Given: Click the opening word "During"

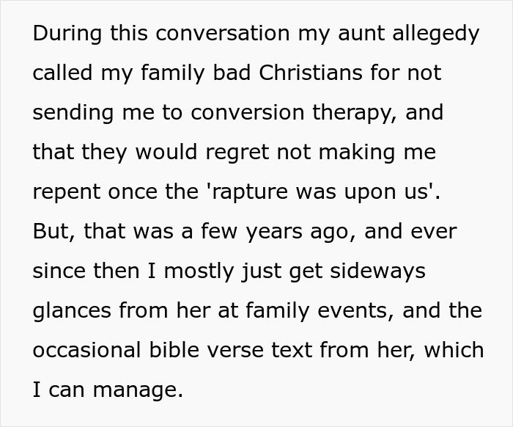Looking at the screenshot, I should [67, 34].
